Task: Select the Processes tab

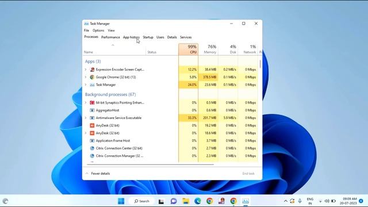Action: (x=91, y=37)
